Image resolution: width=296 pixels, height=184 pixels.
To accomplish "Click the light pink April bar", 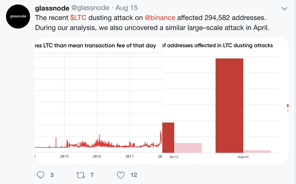I will tap(188, 148).
